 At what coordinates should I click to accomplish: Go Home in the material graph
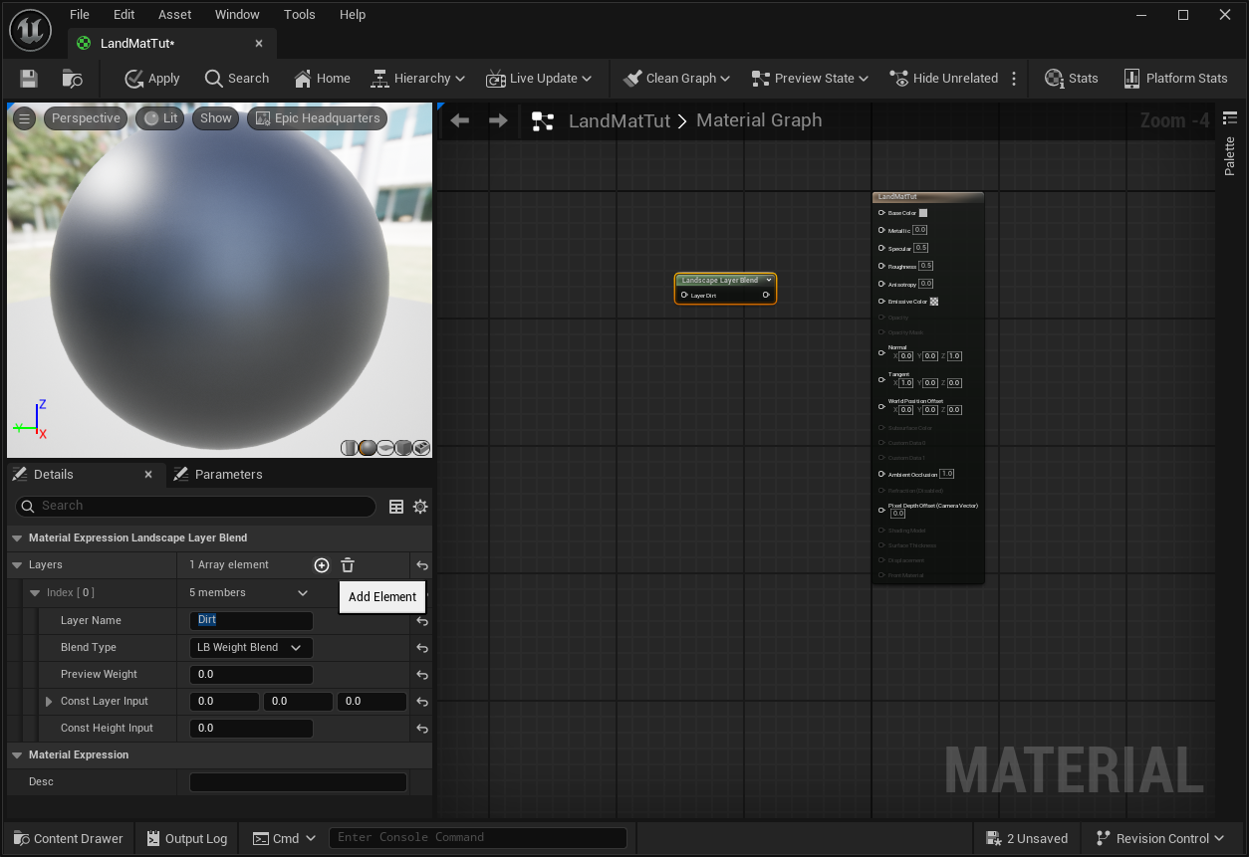(x=322, y=79)
